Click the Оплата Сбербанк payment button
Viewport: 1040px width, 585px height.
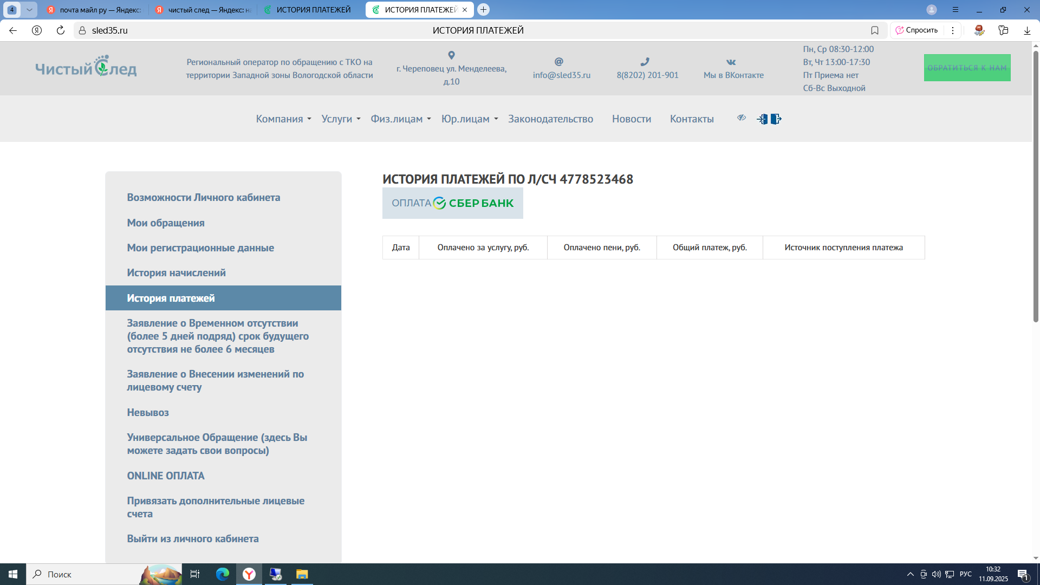point(452,204)
